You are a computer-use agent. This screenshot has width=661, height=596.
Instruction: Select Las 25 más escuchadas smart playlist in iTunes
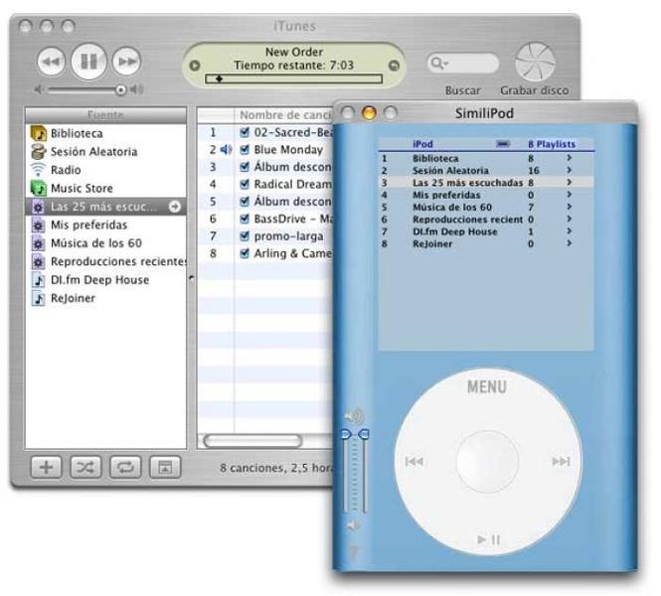tap(105, 207)
